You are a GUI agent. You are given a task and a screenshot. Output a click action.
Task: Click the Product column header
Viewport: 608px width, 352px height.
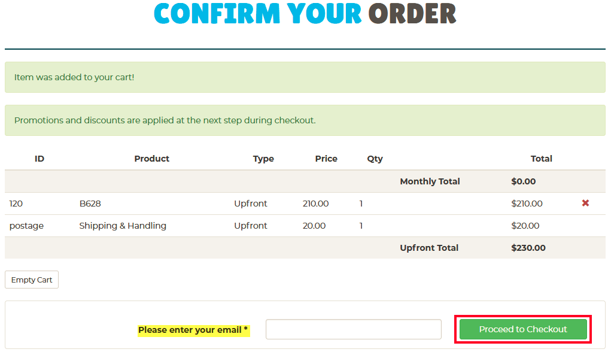pyautogui.click(x=151, y=159)
